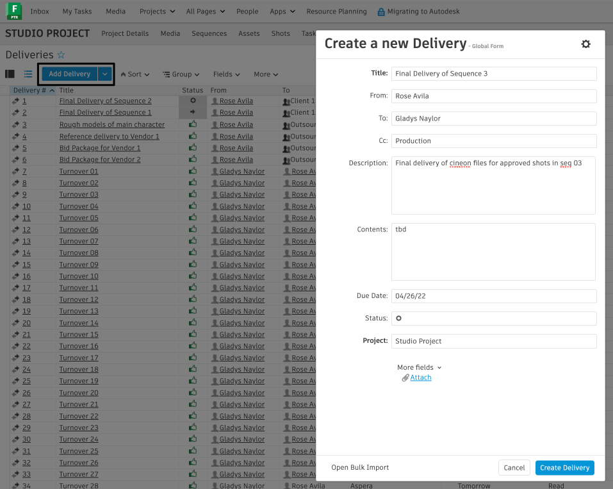Click the thumbs-up status of Turnover 27

tap(193, 474)
